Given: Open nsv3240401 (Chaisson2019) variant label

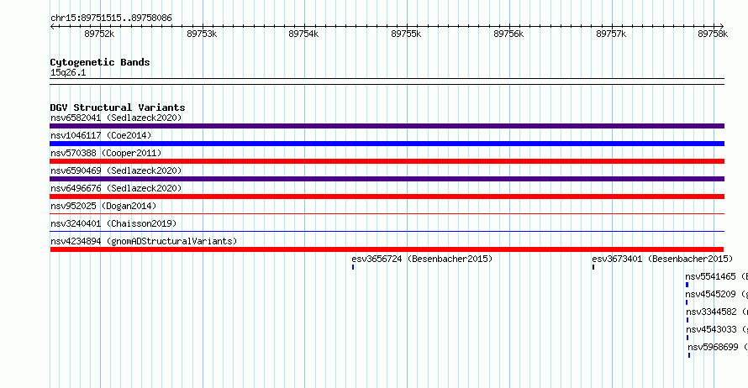Looking at the screenshot, I should [113, 223].
